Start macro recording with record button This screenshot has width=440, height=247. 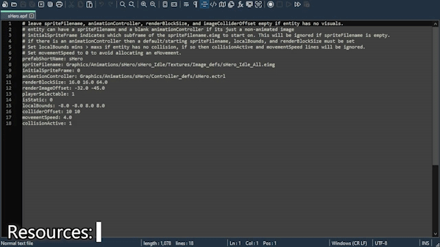pos(270,4)
